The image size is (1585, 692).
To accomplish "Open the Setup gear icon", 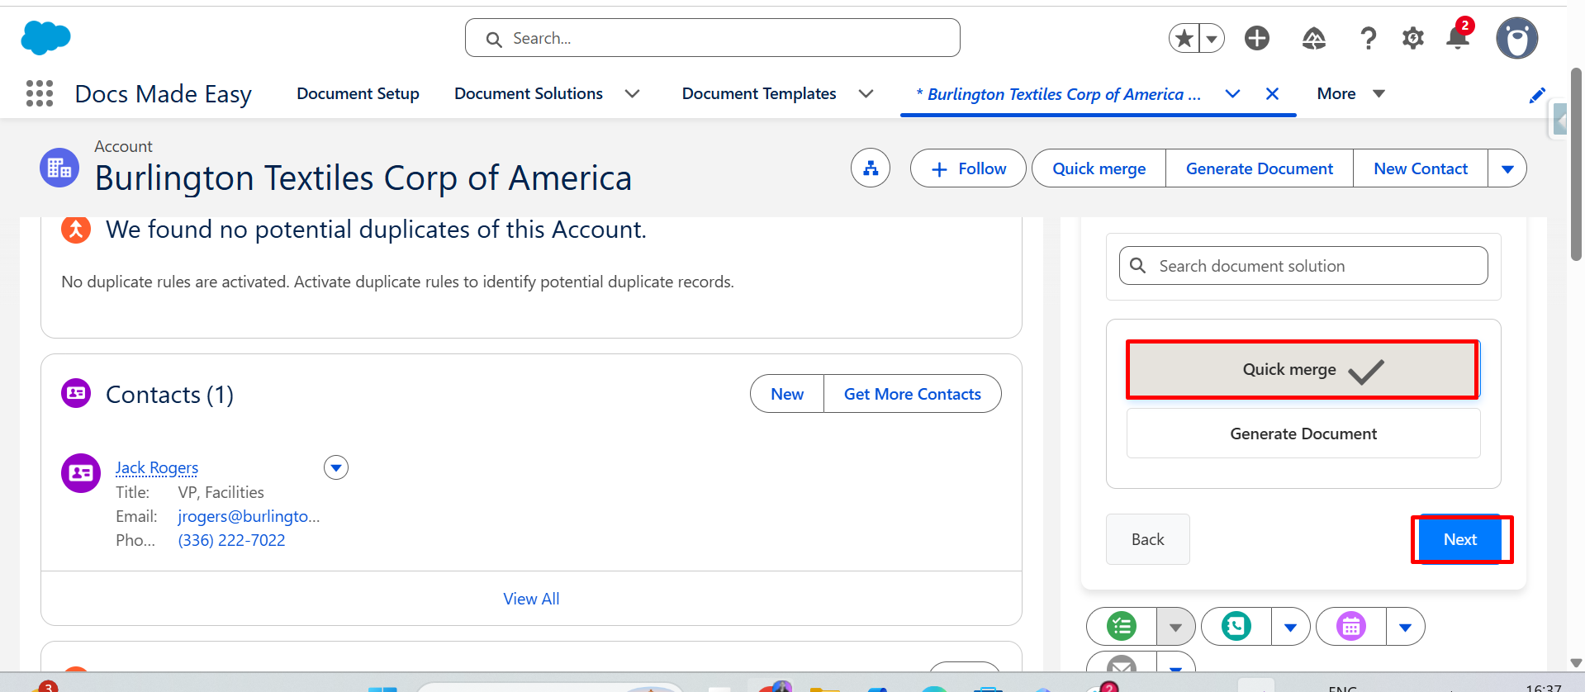I will pos(1413,38).
